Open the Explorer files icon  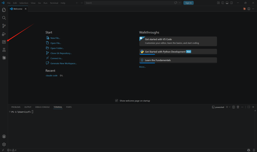tap(4, 10)
